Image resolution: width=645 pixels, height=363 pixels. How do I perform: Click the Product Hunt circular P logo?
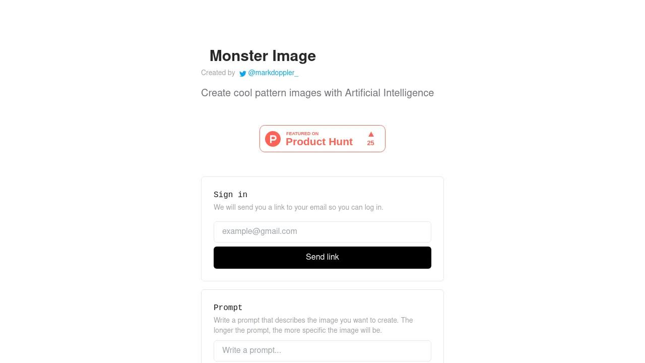pos(273,139)
